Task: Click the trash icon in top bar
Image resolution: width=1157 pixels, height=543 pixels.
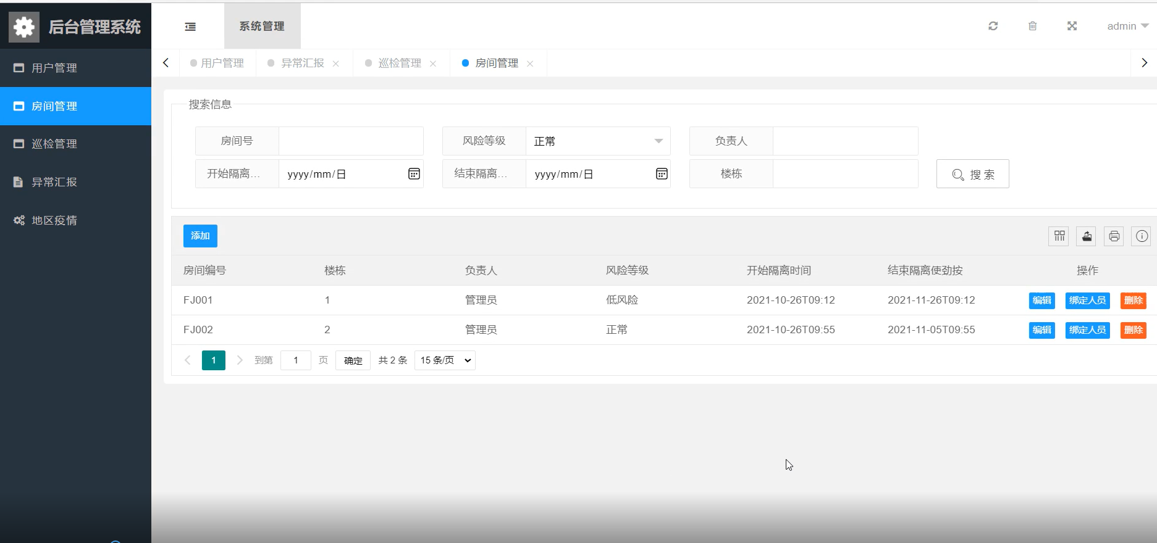Action: point(1033,26)
